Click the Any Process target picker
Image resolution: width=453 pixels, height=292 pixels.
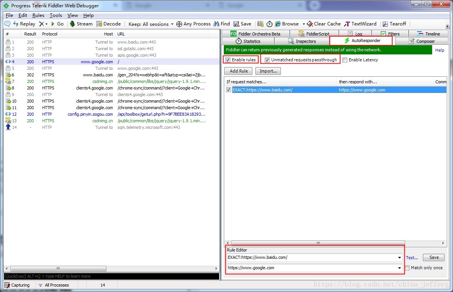[193, 24]
